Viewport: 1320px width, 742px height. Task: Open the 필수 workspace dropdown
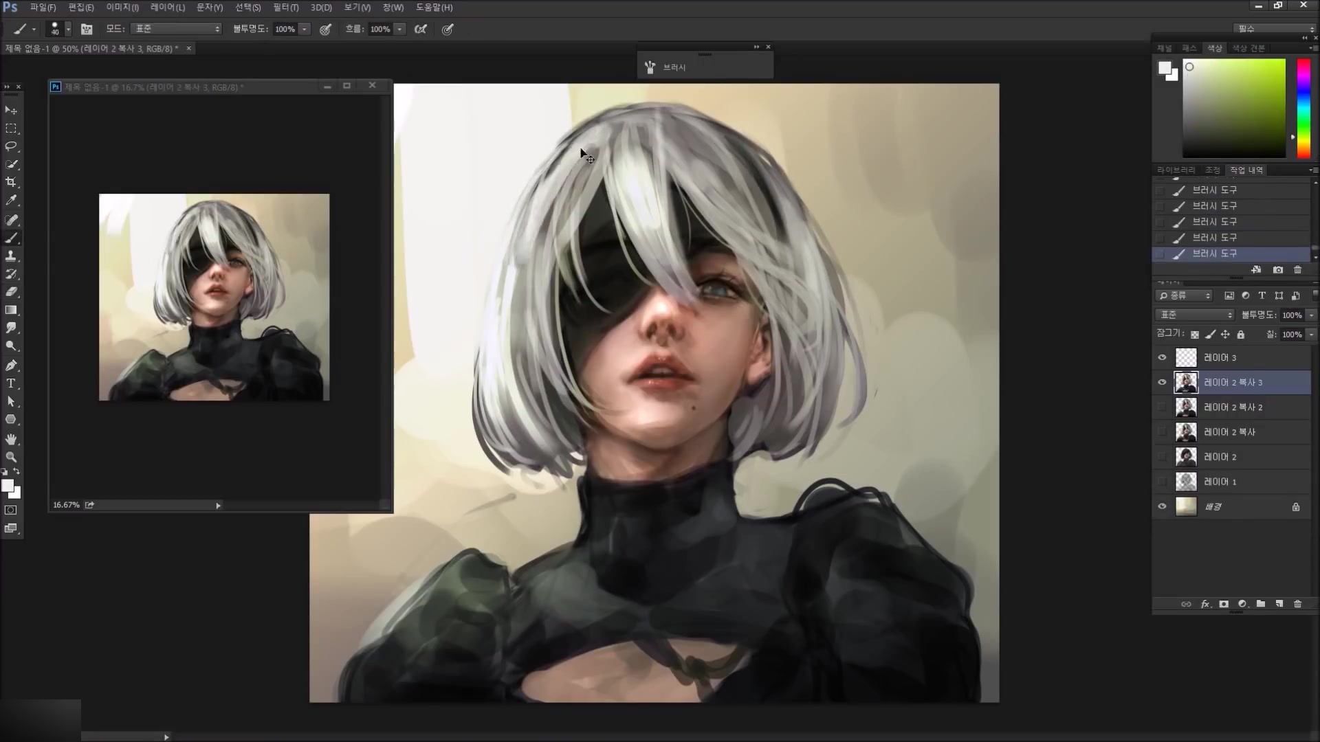click(x=1274, y=29)
